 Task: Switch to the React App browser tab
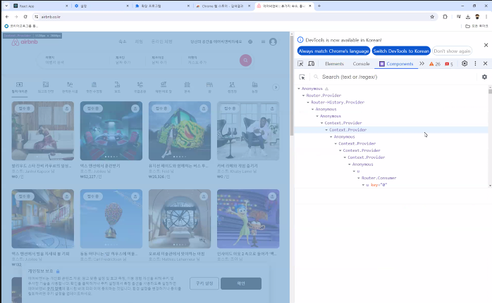coord(40,6)
